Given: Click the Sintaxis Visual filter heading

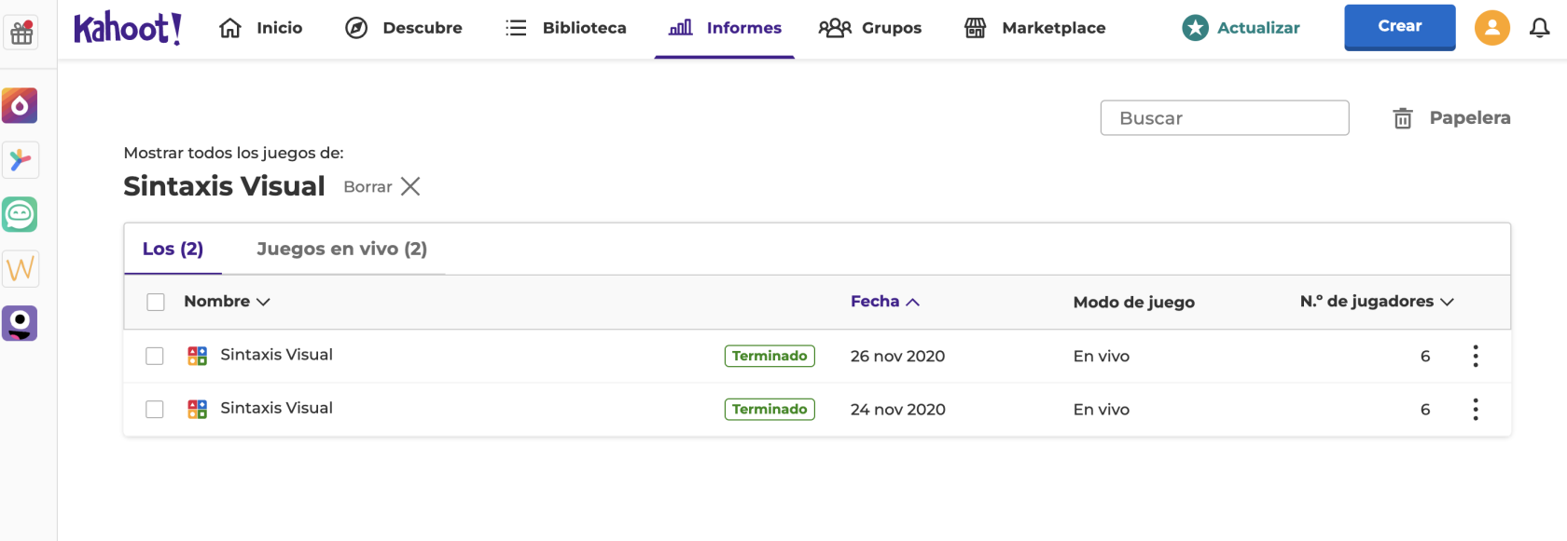Looking at the screenshot, I should [224, 186].
